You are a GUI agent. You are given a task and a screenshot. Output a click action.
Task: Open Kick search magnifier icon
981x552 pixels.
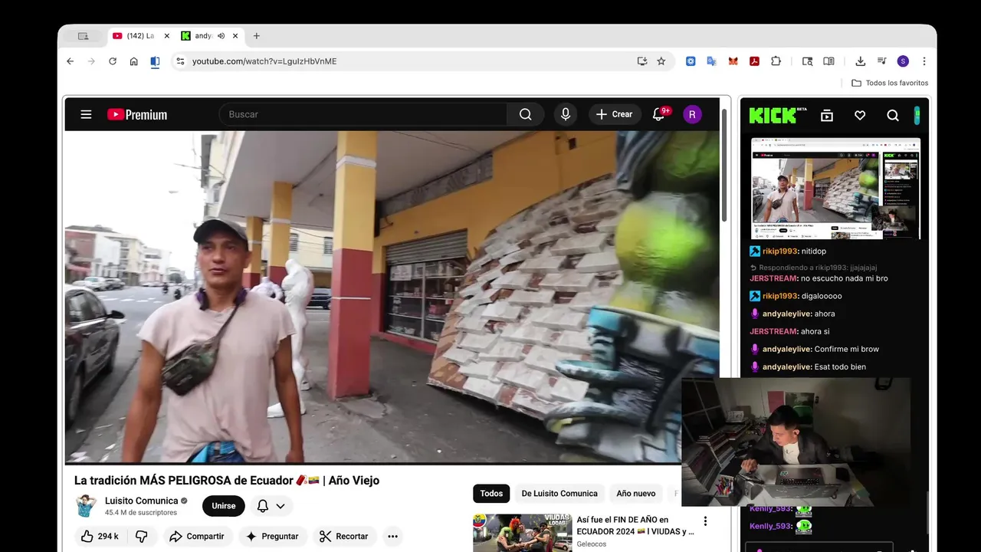click(x=893, y=115)
